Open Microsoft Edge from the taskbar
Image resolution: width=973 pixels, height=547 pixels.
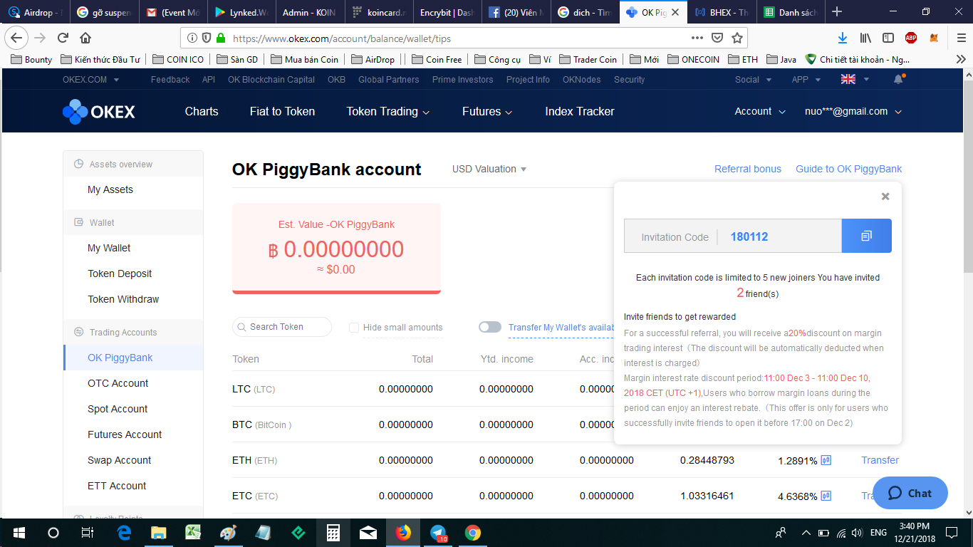point(124,533)
